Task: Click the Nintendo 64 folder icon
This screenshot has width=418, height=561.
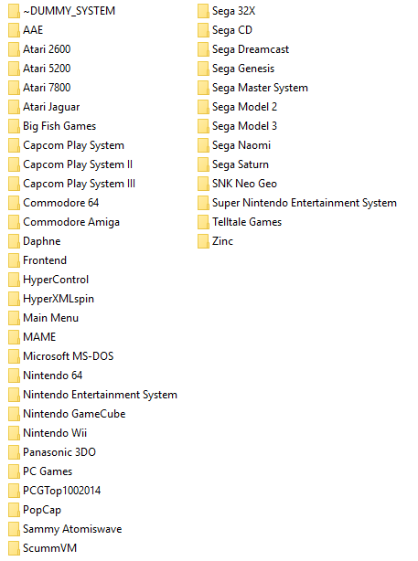Action: [14, 376]
